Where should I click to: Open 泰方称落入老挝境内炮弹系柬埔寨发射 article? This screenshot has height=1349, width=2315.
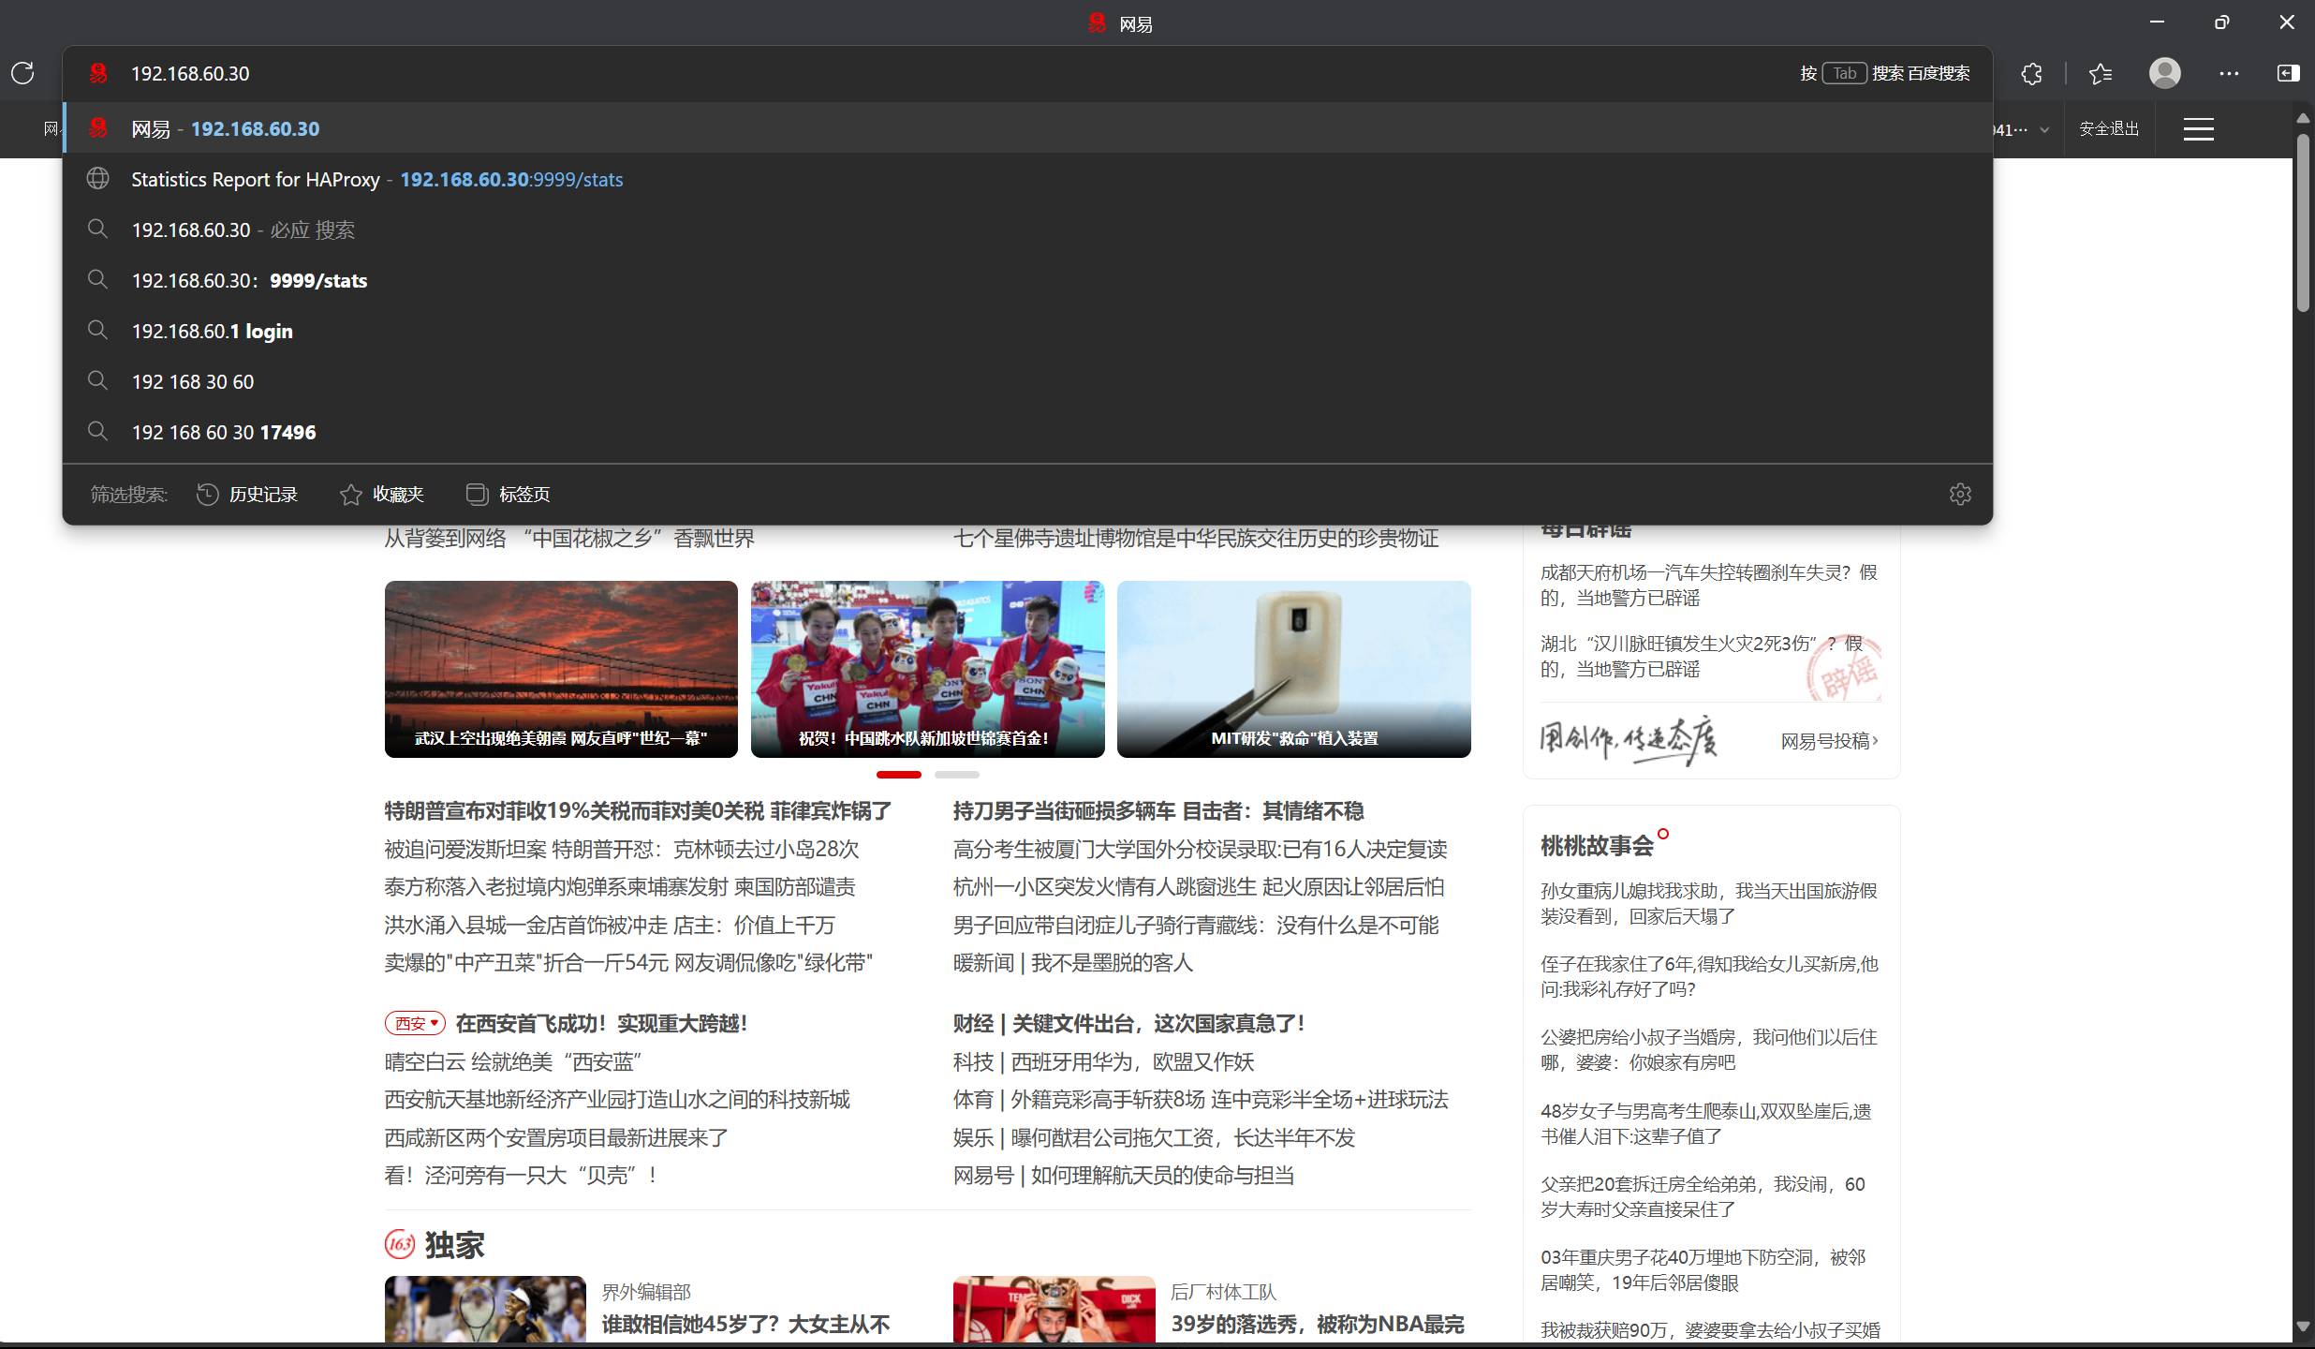(x=620, y=886)
